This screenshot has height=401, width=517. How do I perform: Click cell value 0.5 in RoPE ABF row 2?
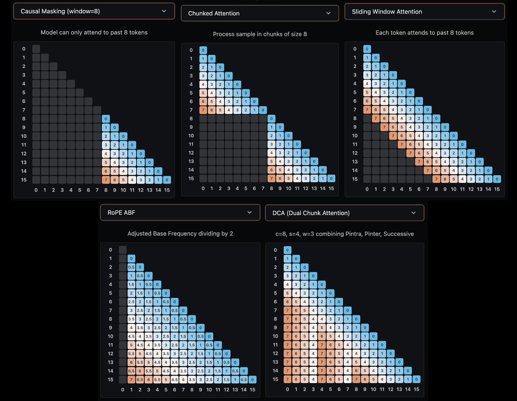(131, 267)
